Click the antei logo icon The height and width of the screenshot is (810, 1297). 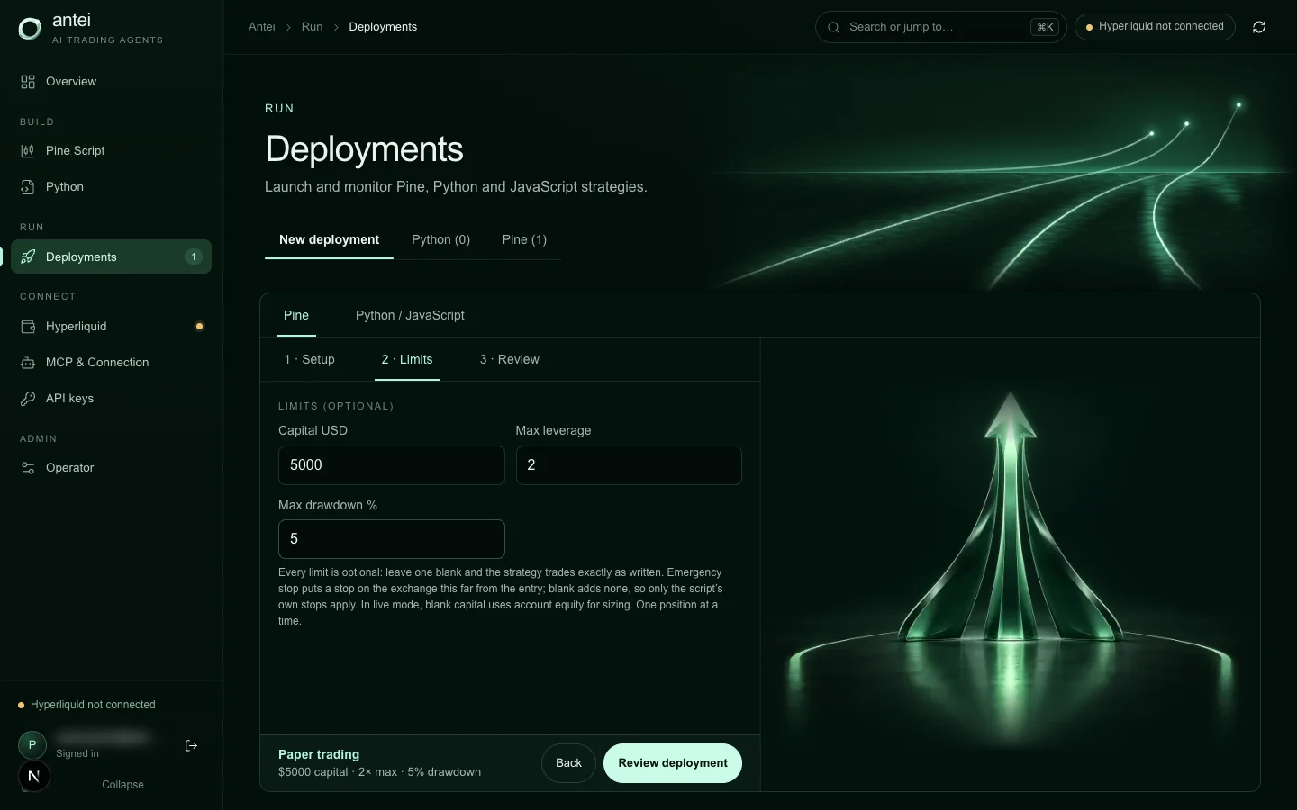[x=30, y=29]
